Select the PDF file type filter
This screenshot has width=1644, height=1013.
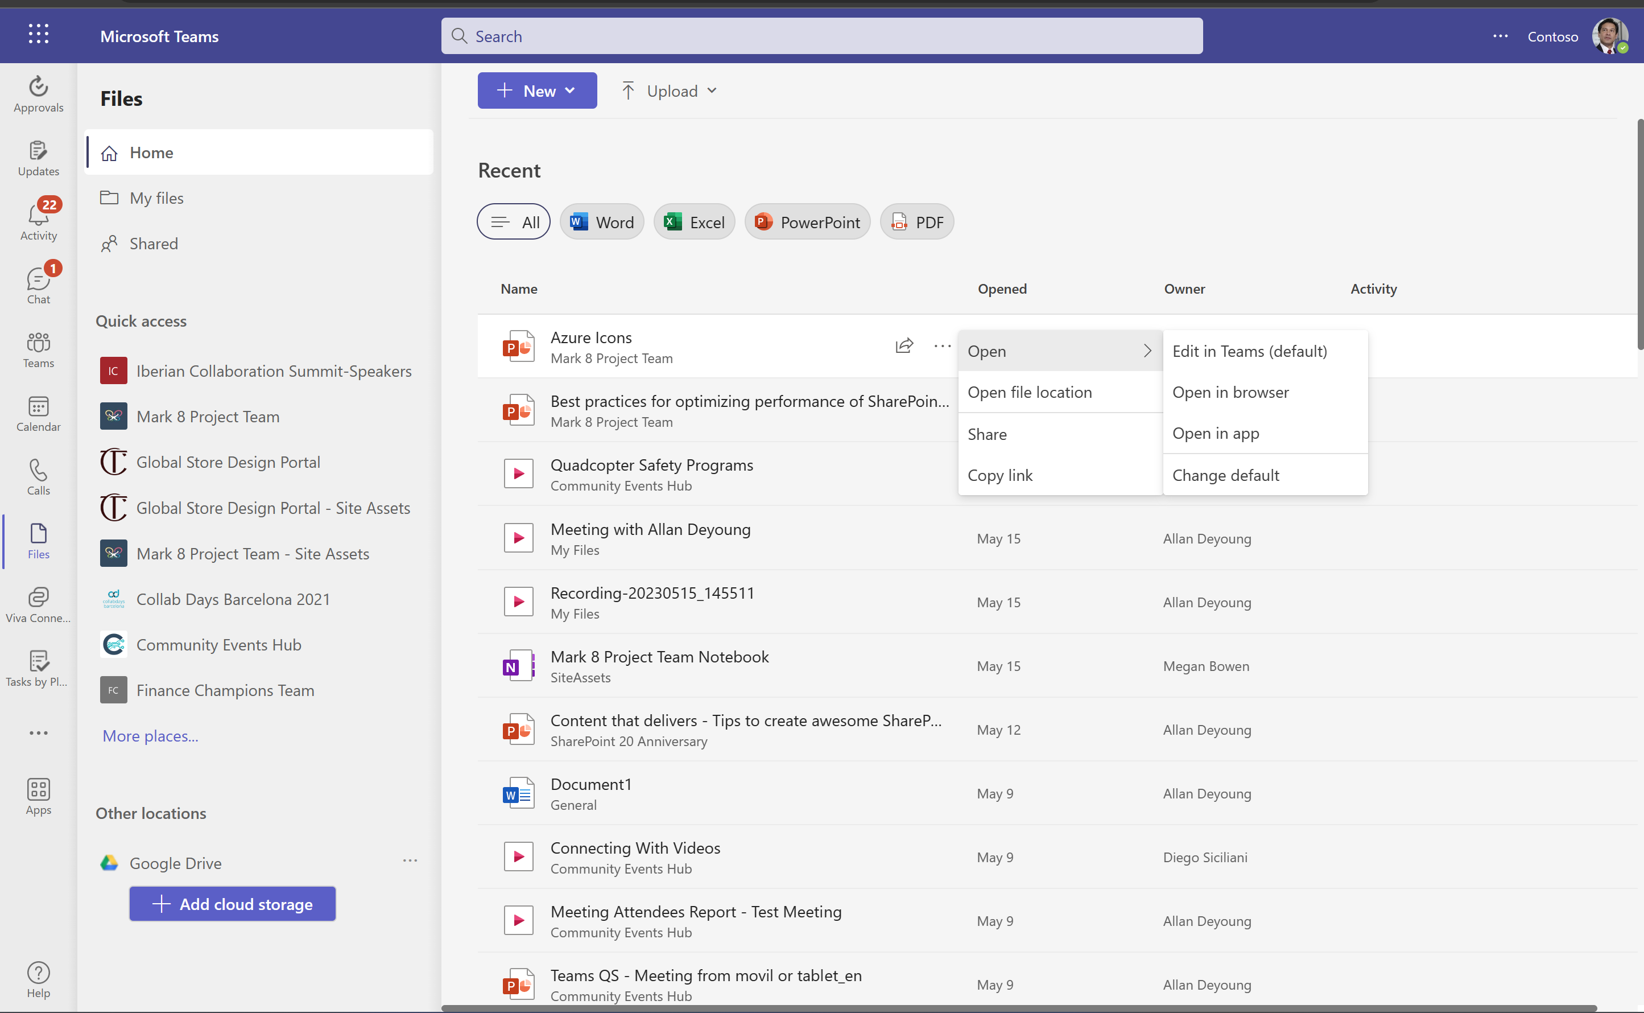point(916,222)
